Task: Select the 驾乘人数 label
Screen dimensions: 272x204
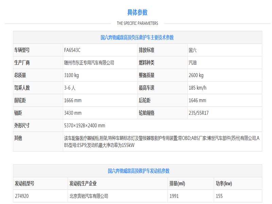Action: (22, 88)
